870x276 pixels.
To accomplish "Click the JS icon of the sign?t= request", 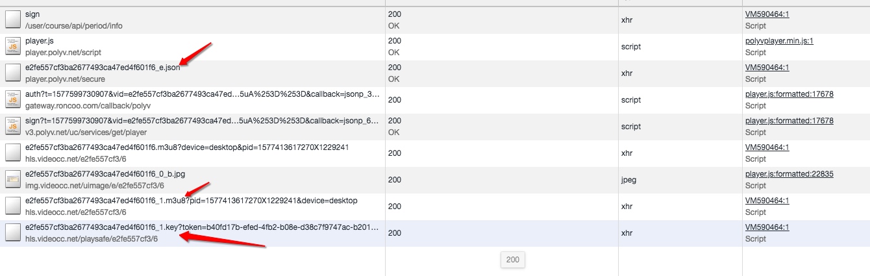I will 13,126.
